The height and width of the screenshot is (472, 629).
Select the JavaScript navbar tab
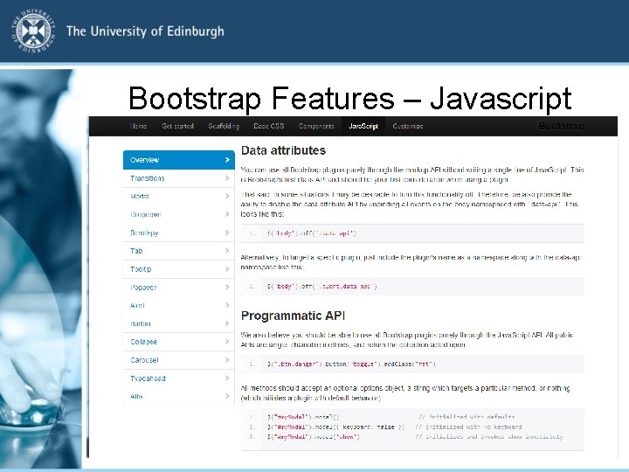click(x=363, y=126)
